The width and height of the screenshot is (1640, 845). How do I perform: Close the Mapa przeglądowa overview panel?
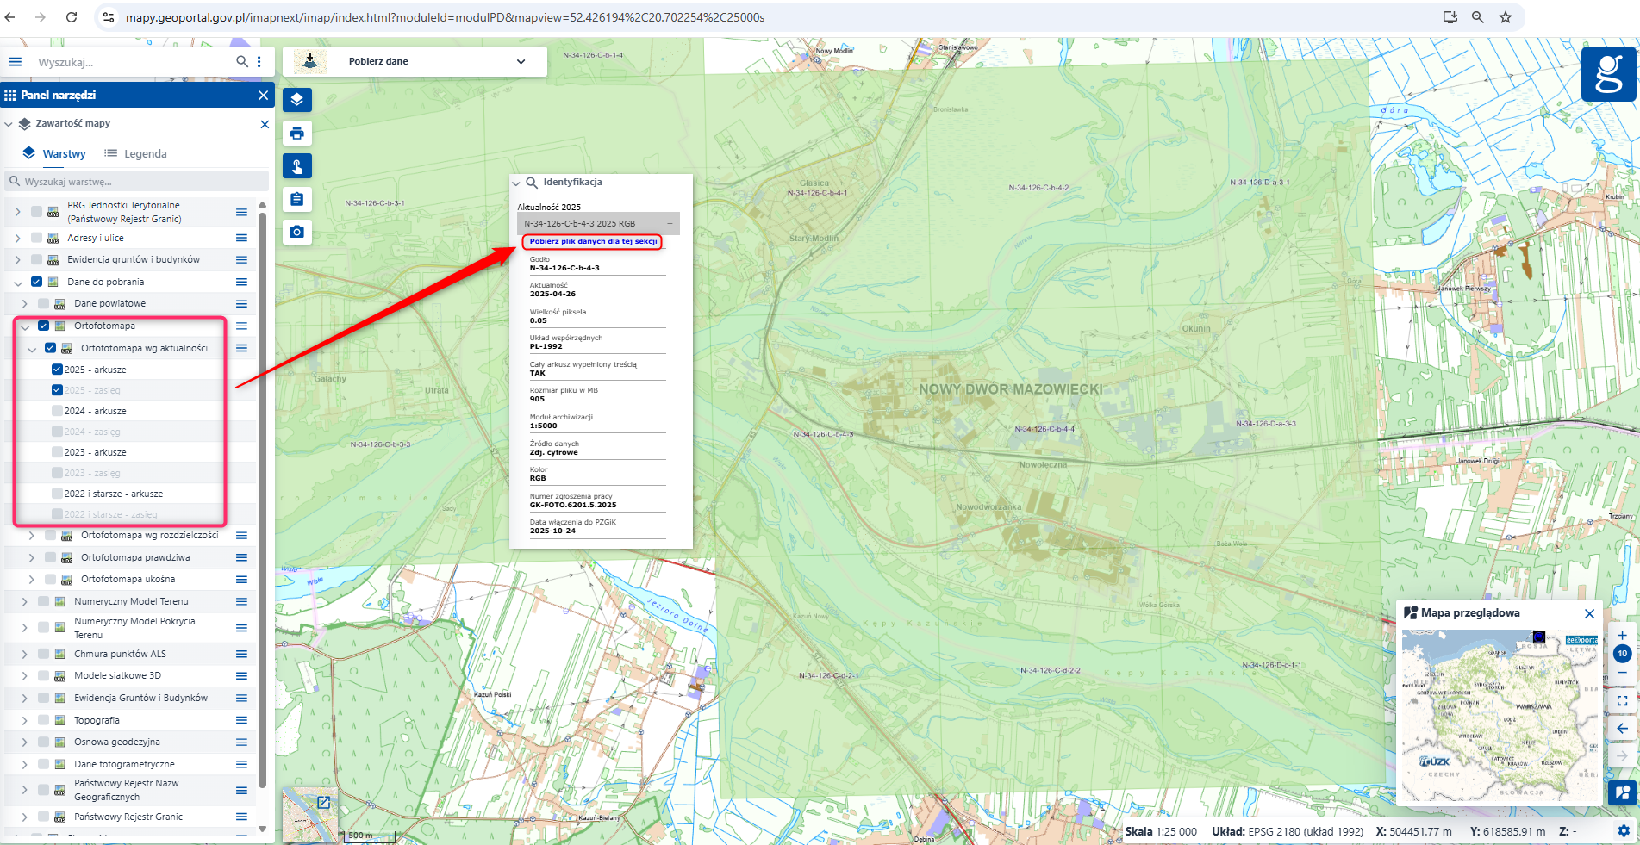click(1589, 613)
